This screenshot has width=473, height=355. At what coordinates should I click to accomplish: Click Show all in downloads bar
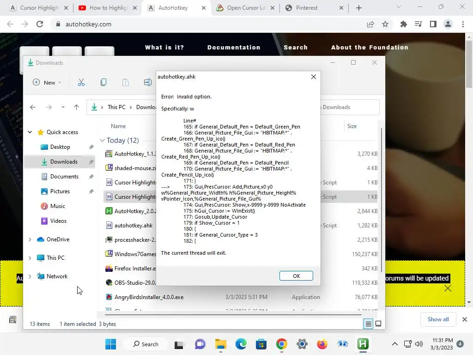pos(438,319)
